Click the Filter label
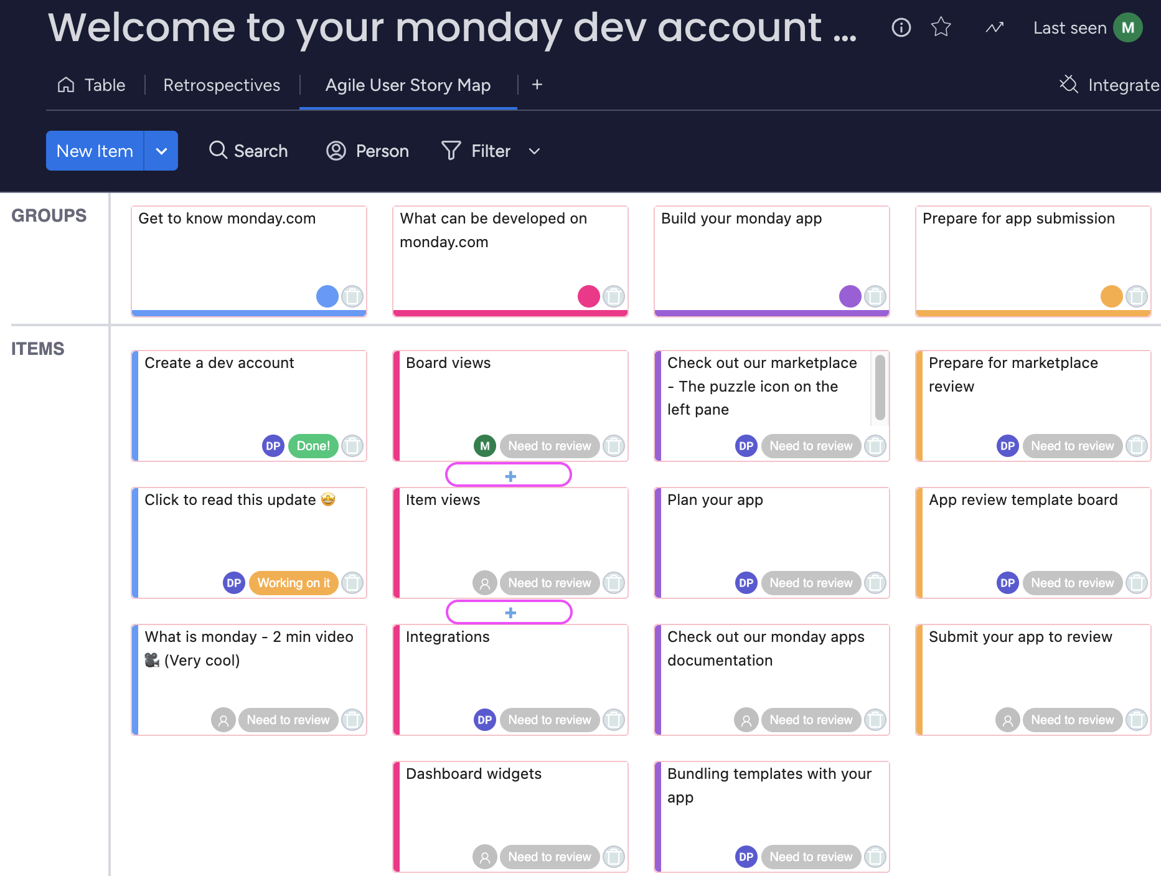 coord(491,151)
